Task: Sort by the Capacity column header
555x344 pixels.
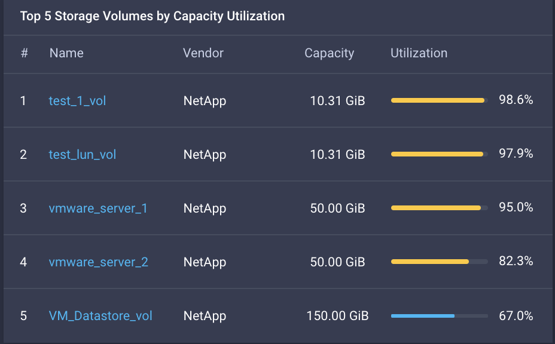Action: [329, 53]
